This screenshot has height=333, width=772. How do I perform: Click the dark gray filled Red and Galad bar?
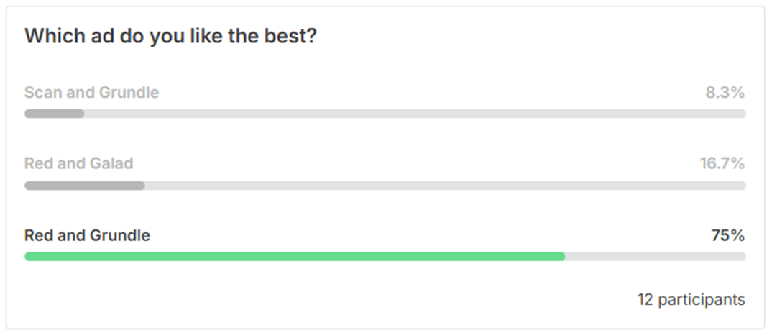(x=85, y=186)
